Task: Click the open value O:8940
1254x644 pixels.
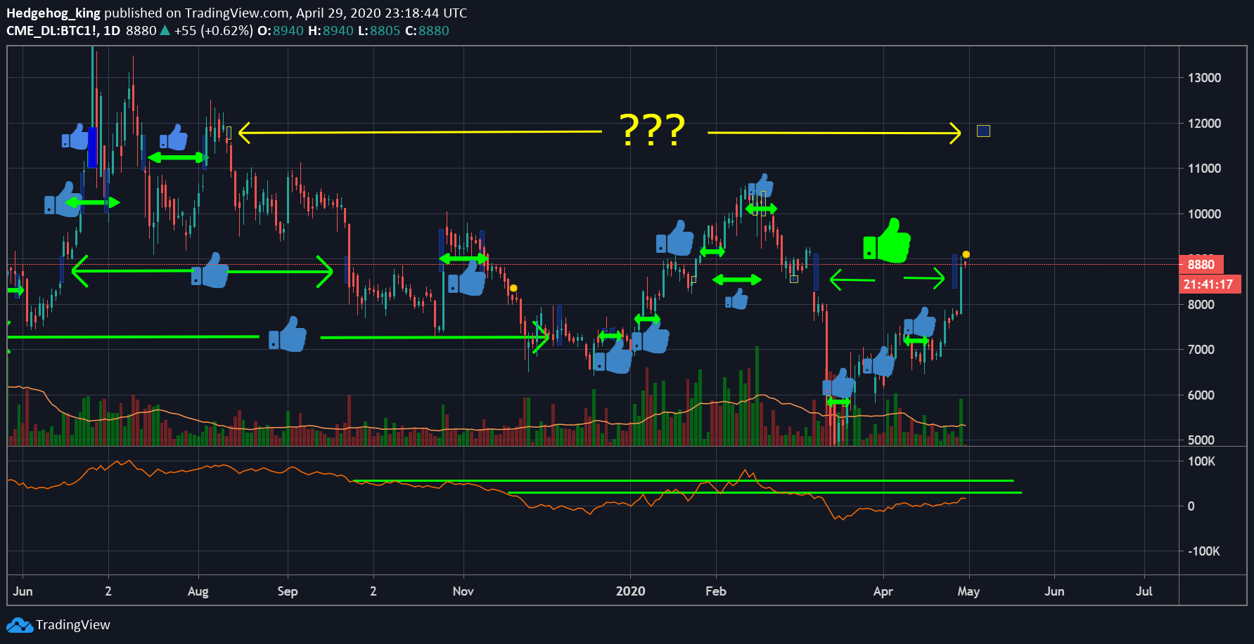Action: point(281,30)
